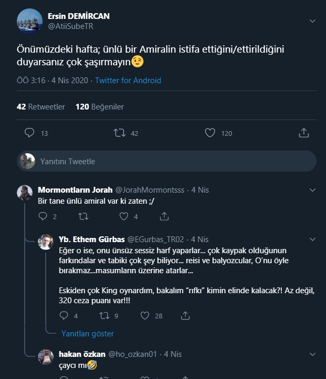Share Mormontların Jorah's comment

pos(165,216)
